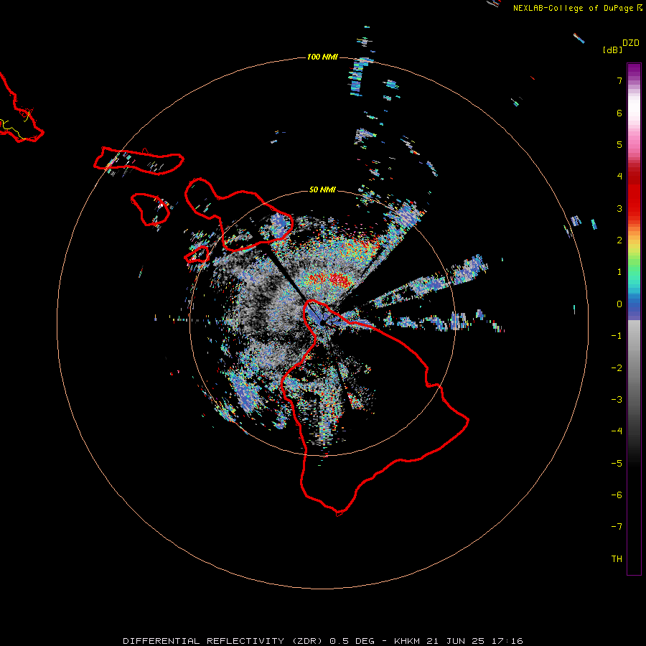Select the 5 dB value on color scale
Screen dimensions: 646x646
(619, 144)
